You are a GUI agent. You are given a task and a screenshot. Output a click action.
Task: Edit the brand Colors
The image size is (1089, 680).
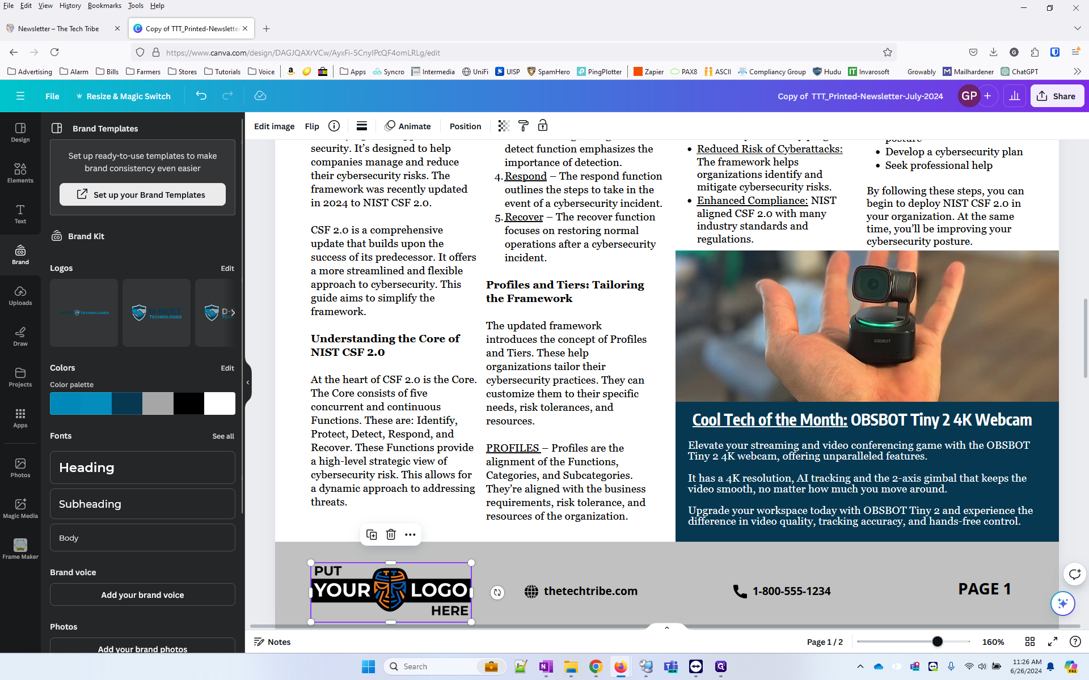227,368
